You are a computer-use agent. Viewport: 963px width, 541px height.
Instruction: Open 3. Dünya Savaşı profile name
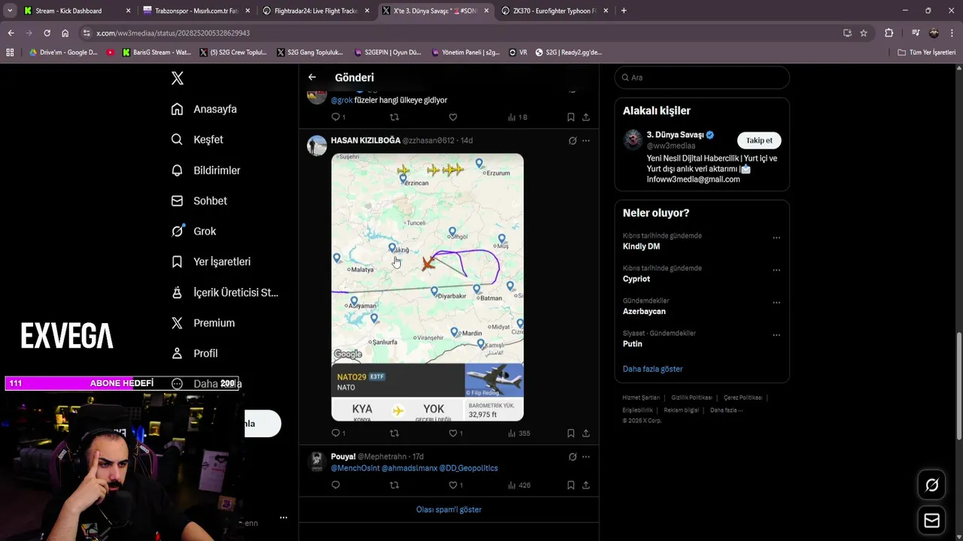pyautogui.click(x=675, y=134)
